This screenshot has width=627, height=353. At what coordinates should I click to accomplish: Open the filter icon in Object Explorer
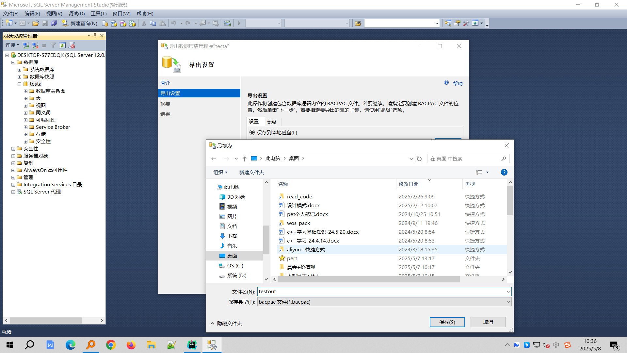(x=53, y=45)
